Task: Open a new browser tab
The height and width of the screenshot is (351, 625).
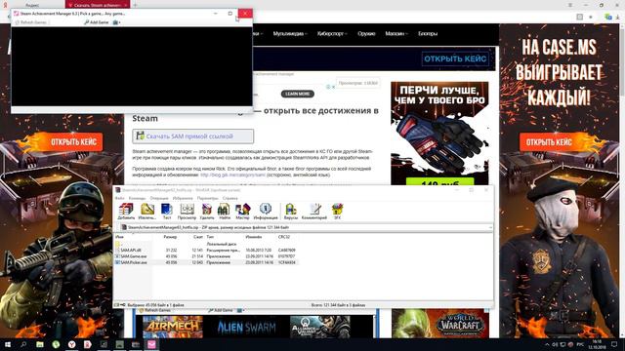Action: pyautogui.click(x=135, y=5)
